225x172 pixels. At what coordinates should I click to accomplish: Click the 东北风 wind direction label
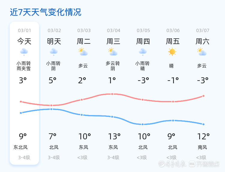click(21, 147)
